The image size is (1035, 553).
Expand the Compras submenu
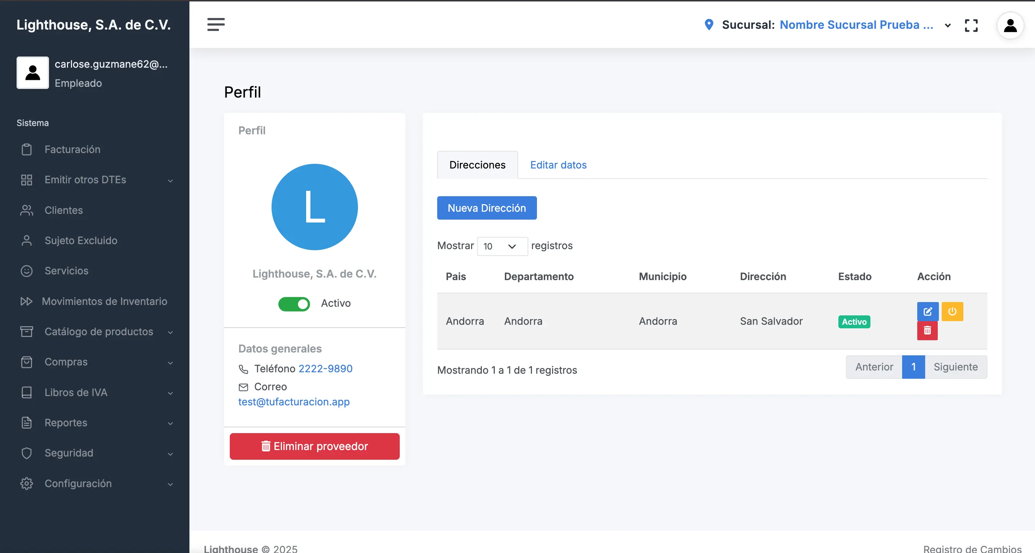(170, 363)
